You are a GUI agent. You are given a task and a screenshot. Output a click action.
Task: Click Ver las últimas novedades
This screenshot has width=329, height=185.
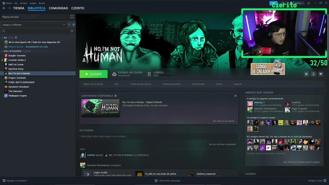(222, 144)
